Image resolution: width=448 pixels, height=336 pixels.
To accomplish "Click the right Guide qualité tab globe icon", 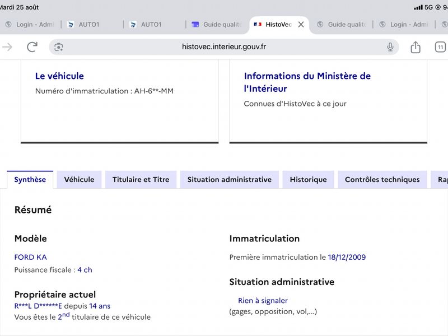I will coord(320,25).
